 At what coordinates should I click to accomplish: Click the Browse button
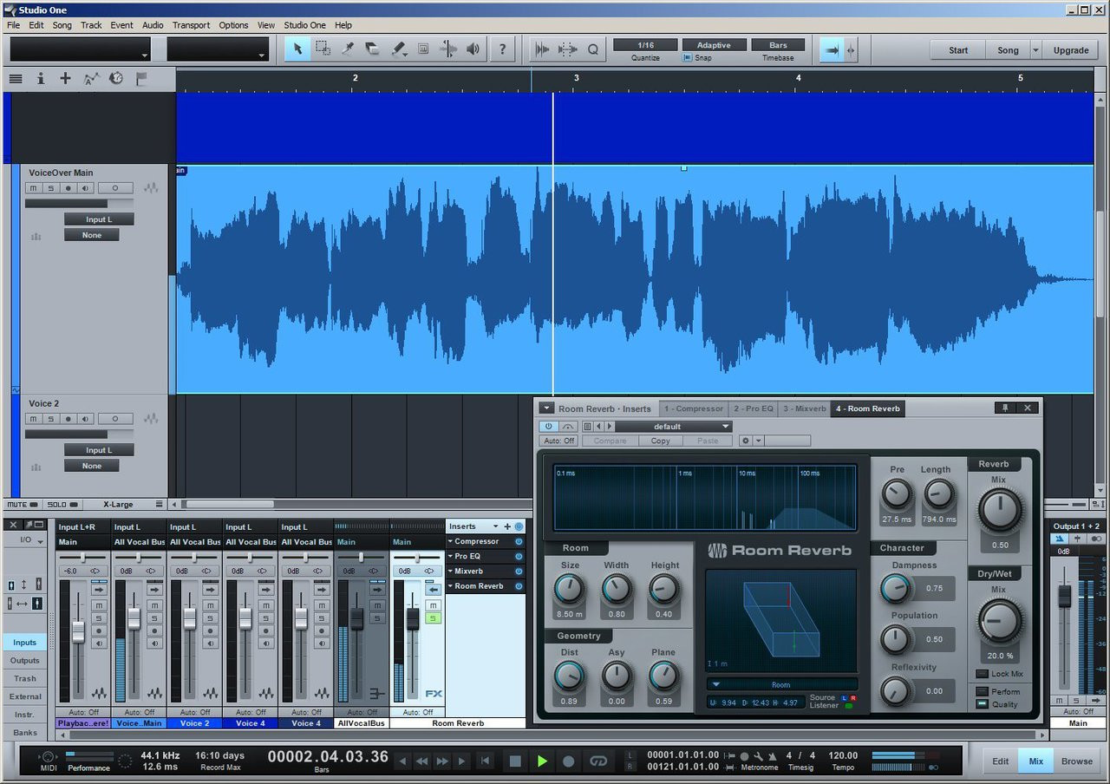[1076, 761]
